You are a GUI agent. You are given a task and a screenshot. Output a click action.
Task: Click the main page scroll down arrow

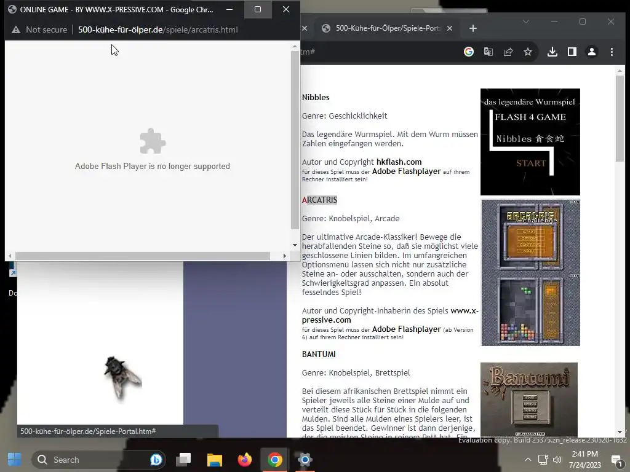[x=620, y=432]
